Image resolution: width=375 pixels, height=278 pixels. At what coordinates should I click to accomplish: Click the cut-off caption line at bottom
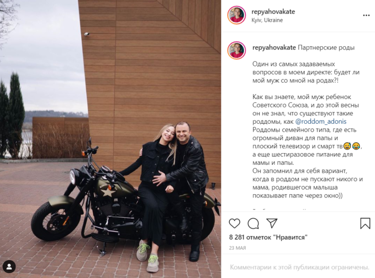click(280, 210)
